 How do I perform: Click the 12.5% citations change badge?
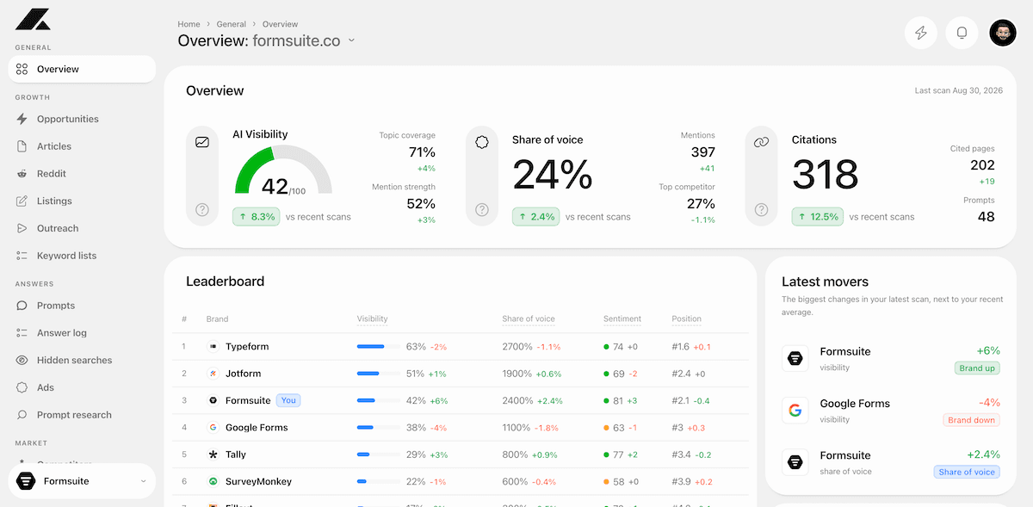point(818,217)
